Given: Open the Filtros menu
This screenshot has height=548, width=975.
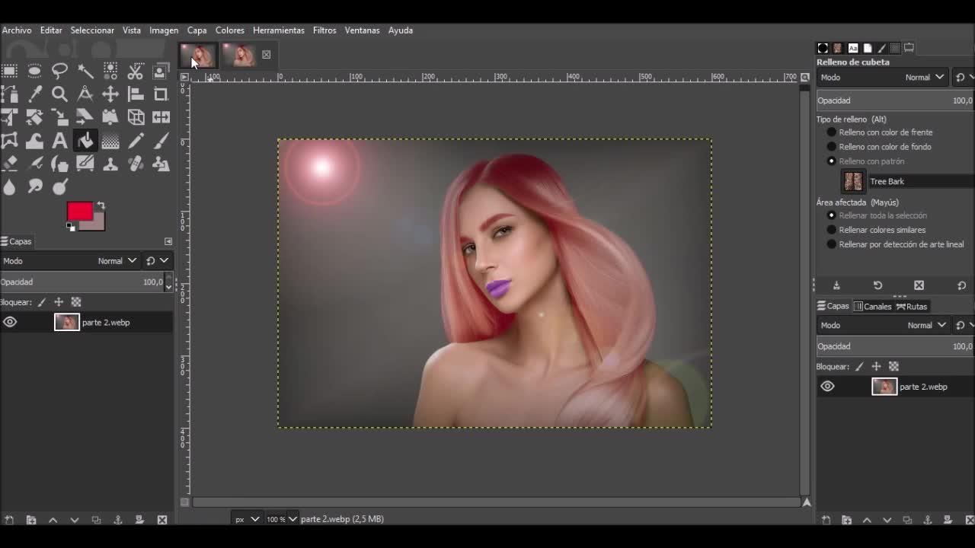Looking at the screenshot, I should (x=324, y=30).
